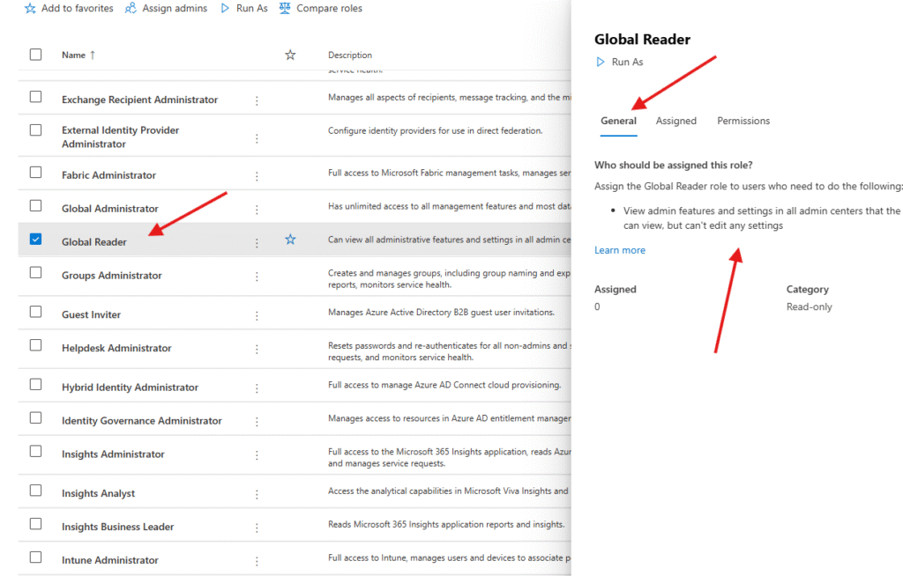
Task: Click the Run As play icon in toolbar
Action: [x=225, y=8]
